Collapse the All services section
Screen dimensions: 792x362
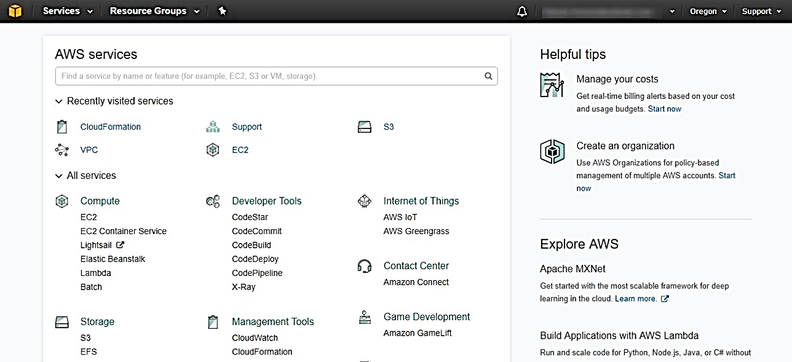coord(85,176)
